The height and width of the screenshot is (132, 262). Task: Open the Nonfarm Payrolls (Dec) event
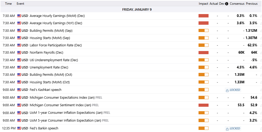(46, 53)
